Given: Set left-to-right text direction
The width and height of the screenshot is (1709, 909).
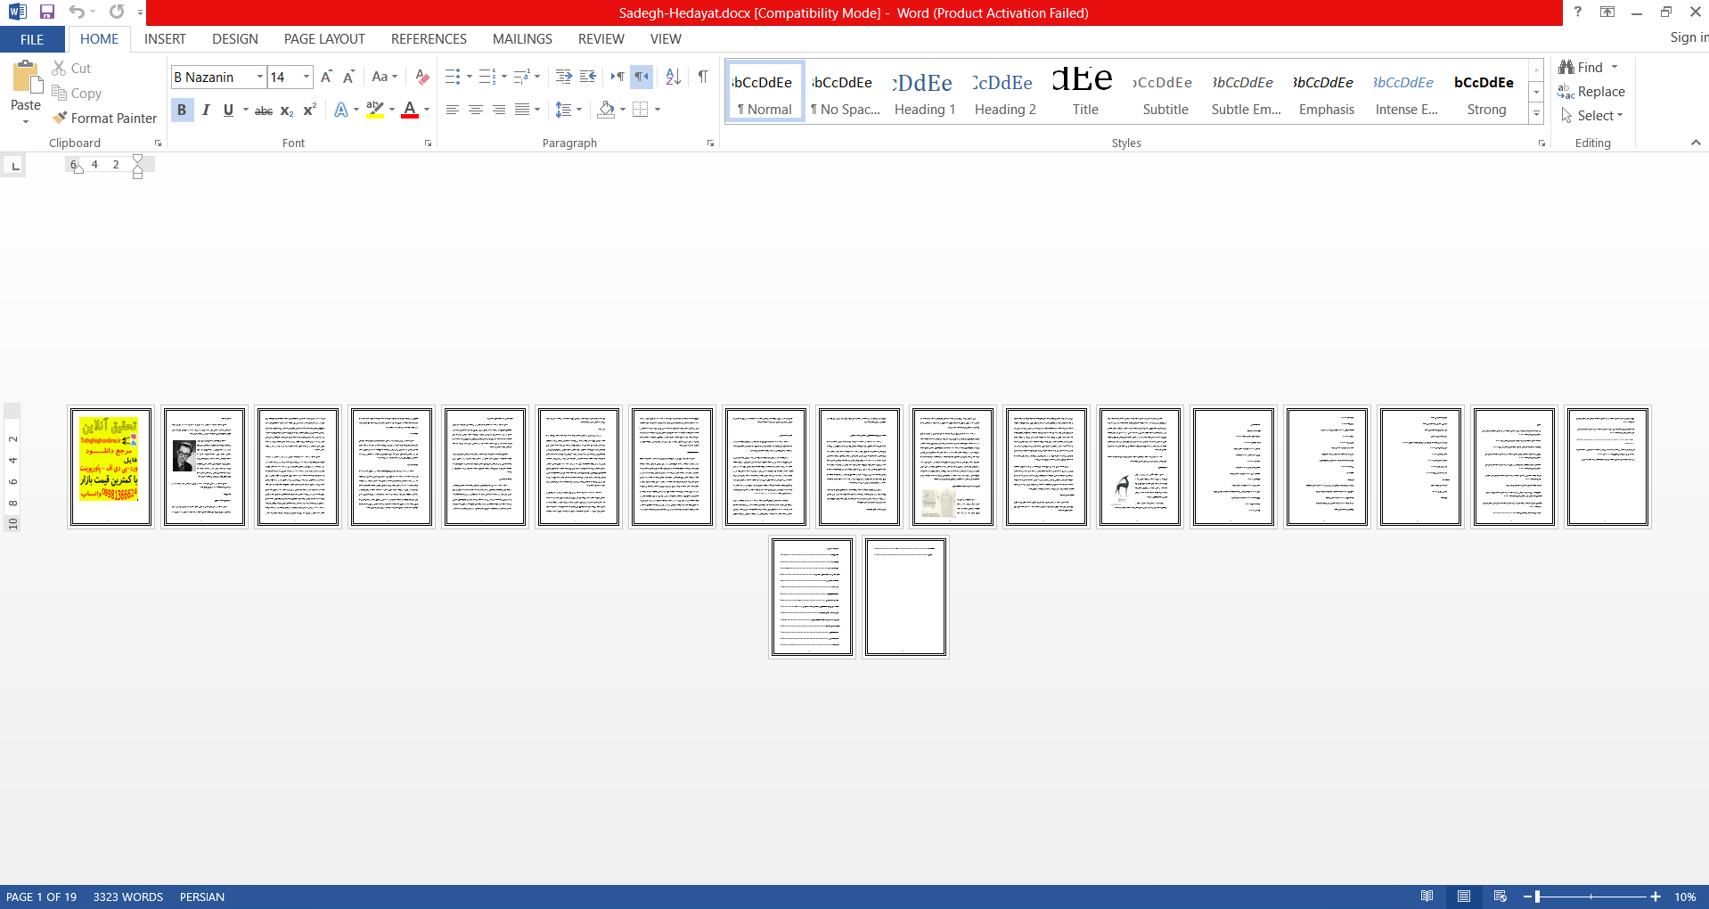Looking at the screenshot, I should (617, 77).
